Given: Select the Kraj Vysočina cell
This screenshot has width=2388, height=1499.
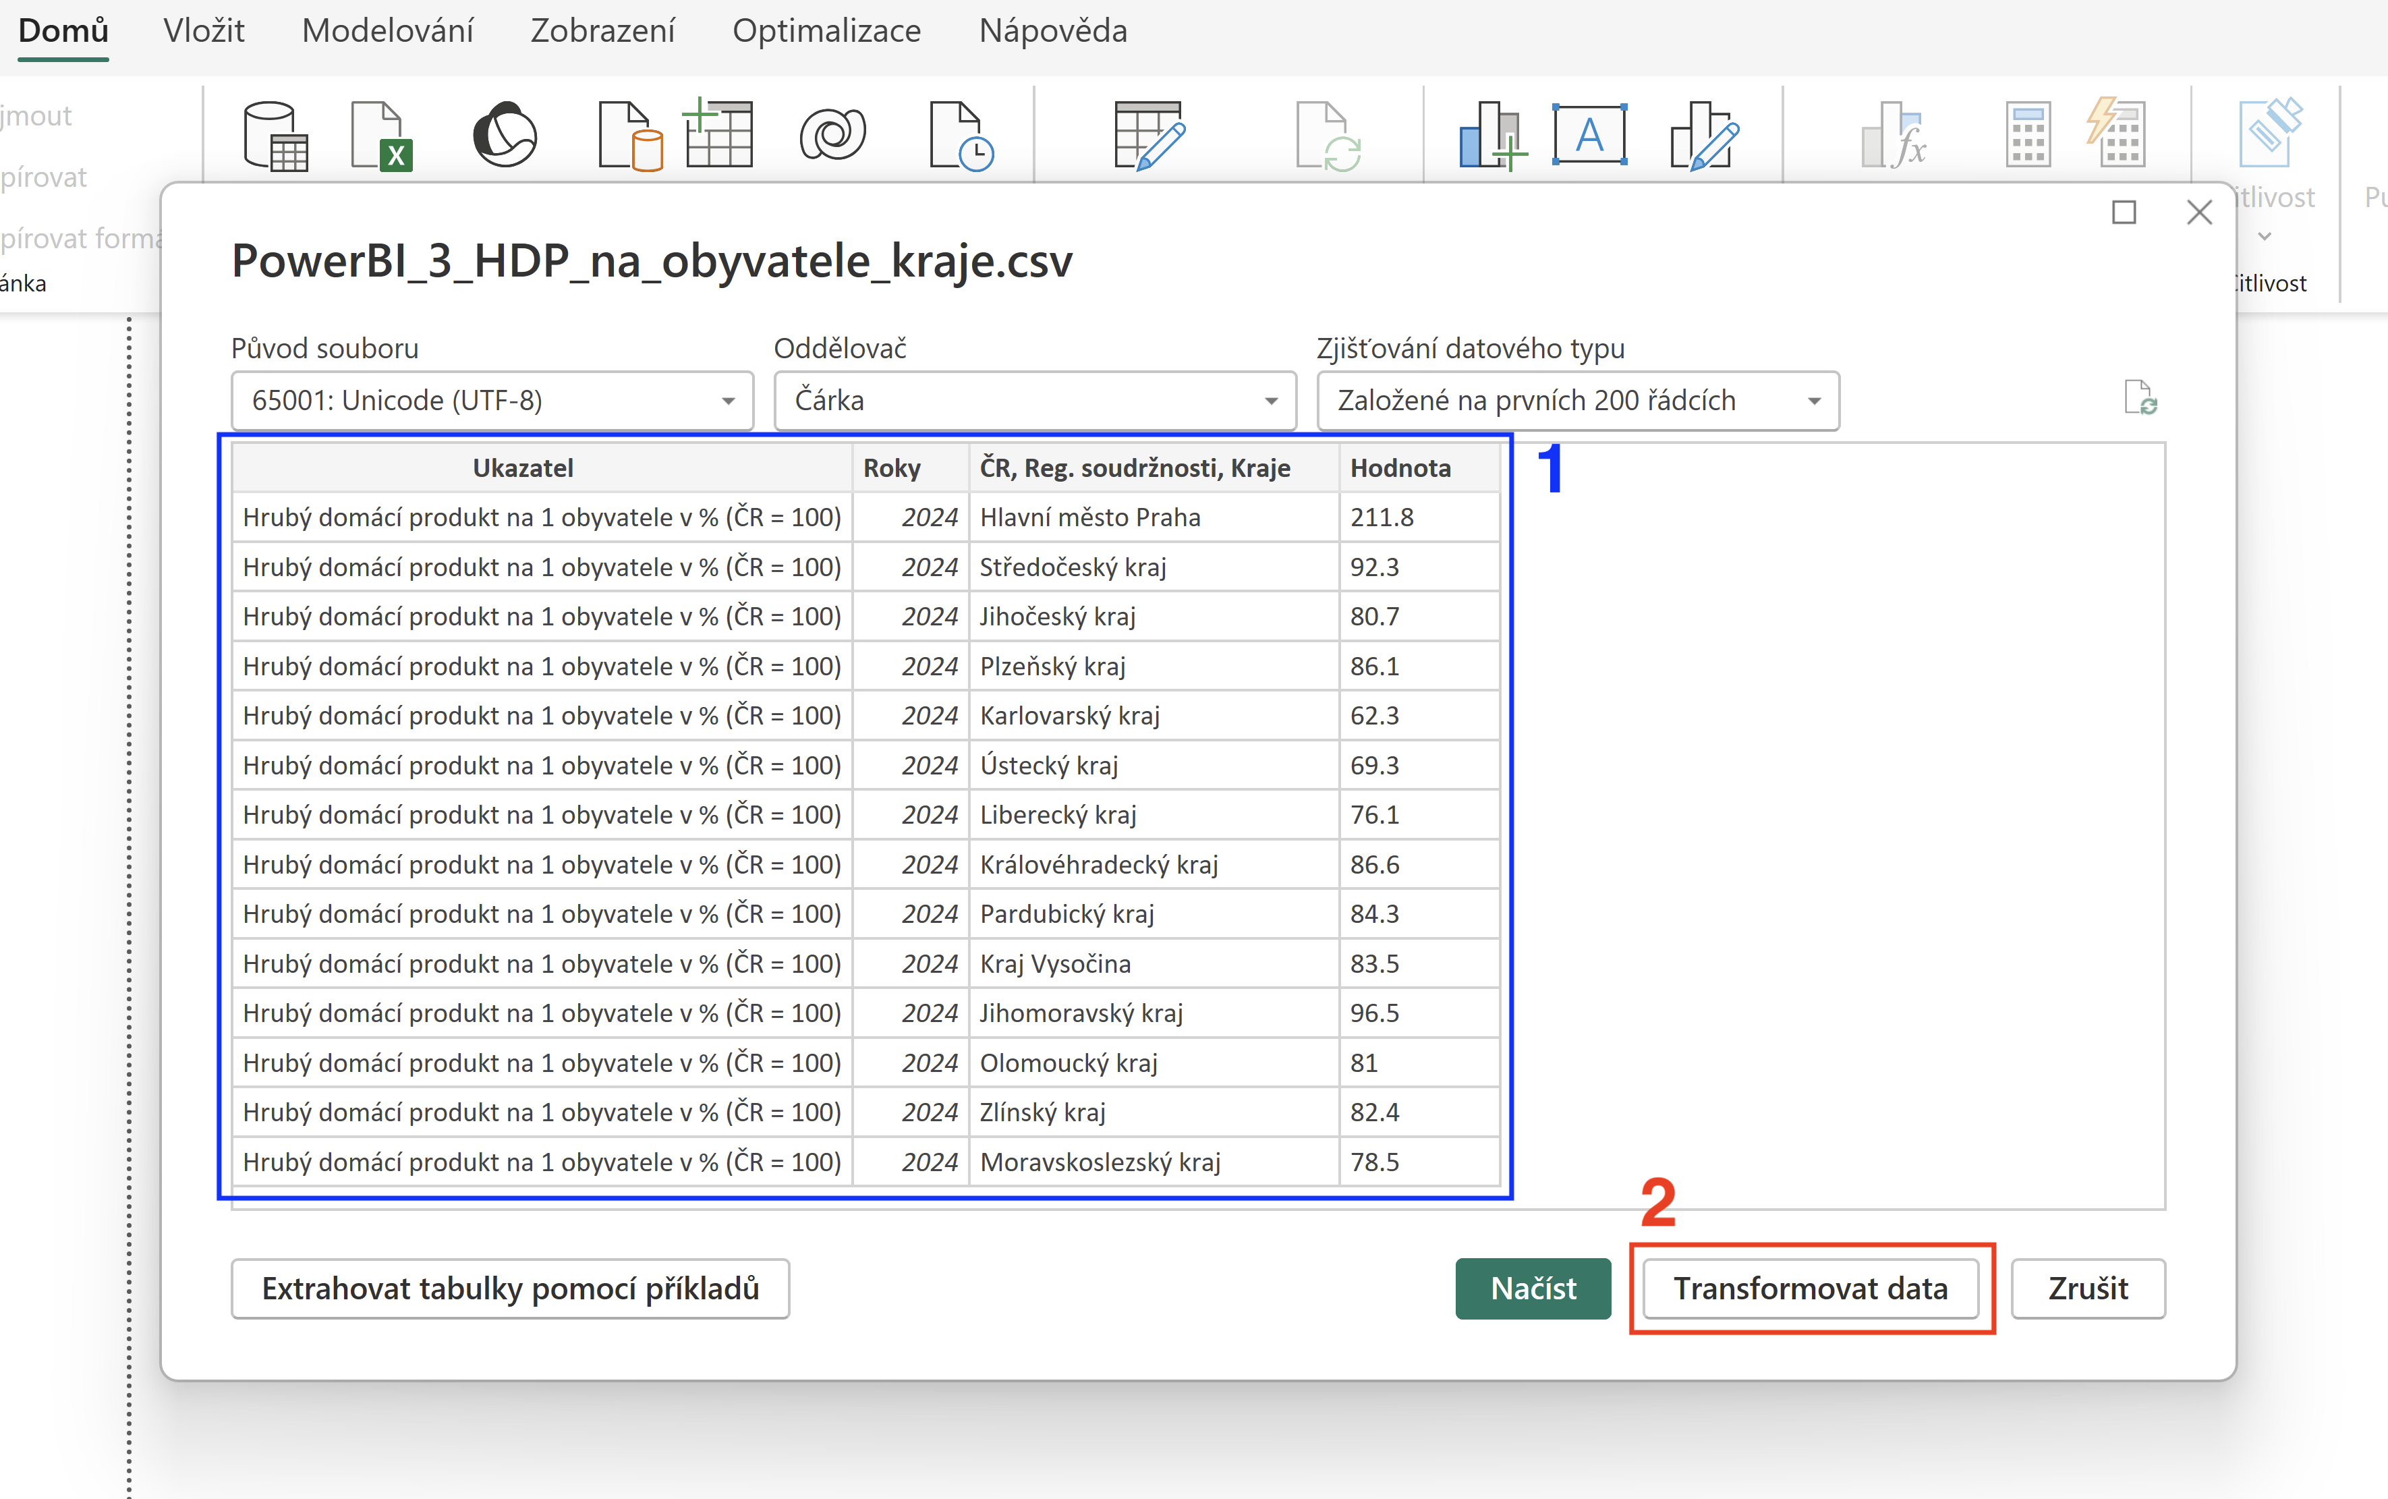Looking at the screenshot, I should tap(1154, 963).
